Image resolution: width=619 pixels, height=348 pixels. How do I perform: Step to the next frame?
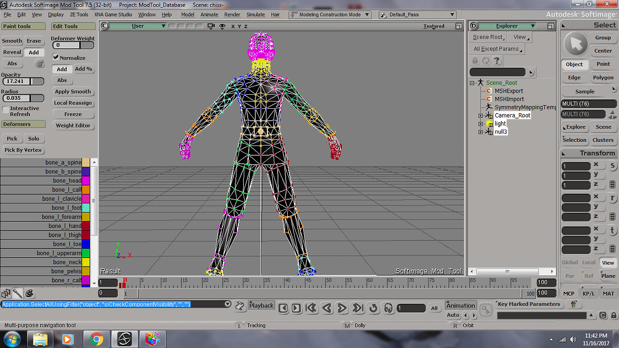tap(296, 308)
